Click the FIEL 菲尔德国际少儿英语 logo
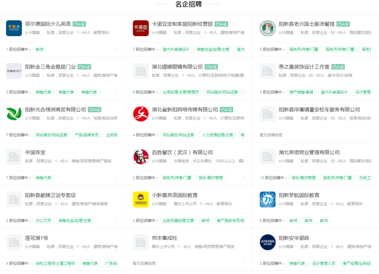This screenshot has width=379, height=274. tap(14, 28)
